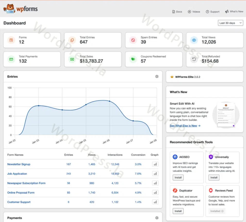The image size is (246, 222).
Task: Click See What Else is New link
Action: click(x=185, y=126)
